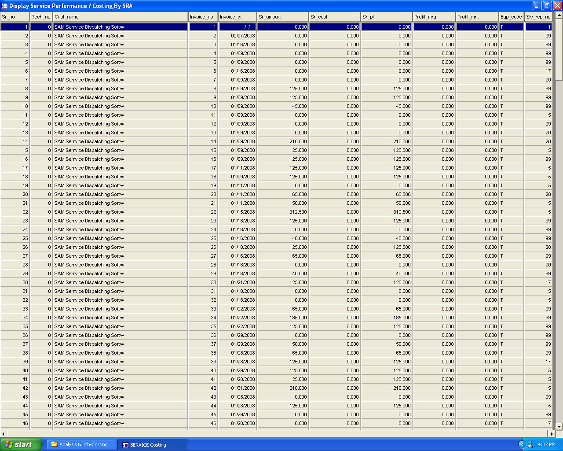The image size is (563, 451).
Task: Select invoice date 01/31/2008 in row 42
Action: [x=238, y=388]
